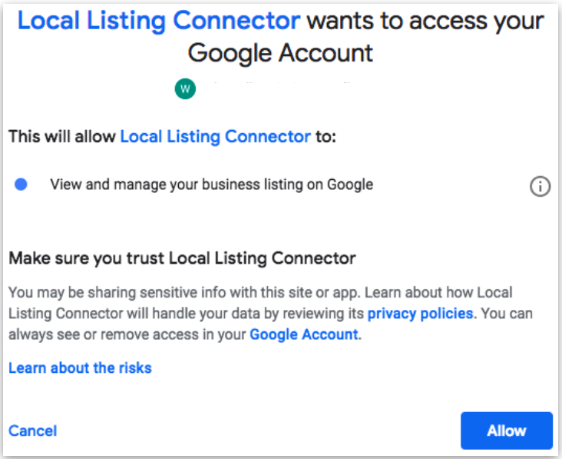Click the blue bullet dot beside the permission
Screen dimensions: 562x459
pos(21,185)
